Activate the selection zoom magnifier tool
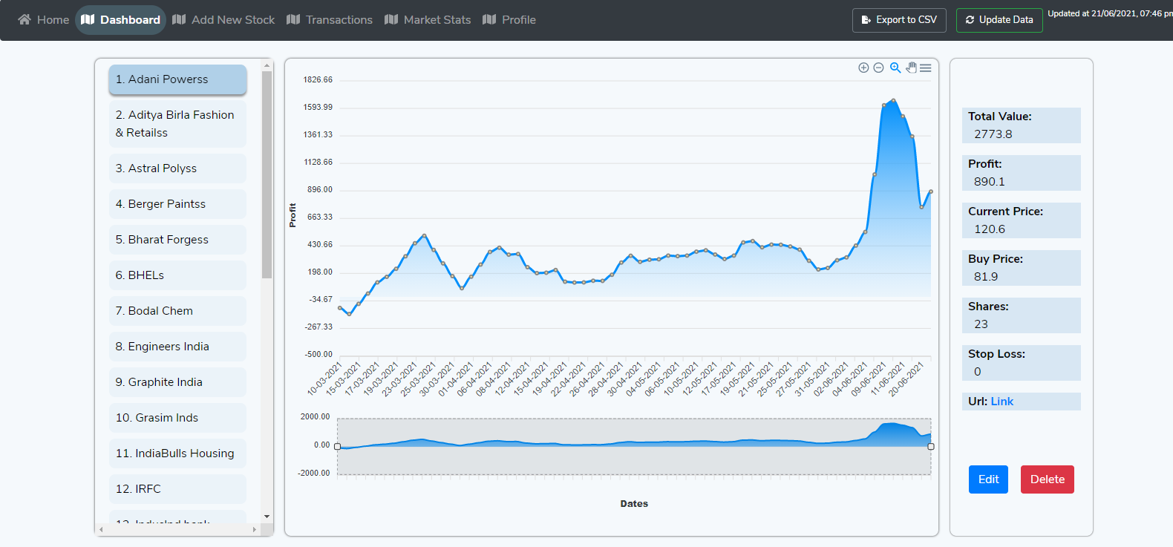The width and height of the screenshot is (1173, 547). point(895,68)
